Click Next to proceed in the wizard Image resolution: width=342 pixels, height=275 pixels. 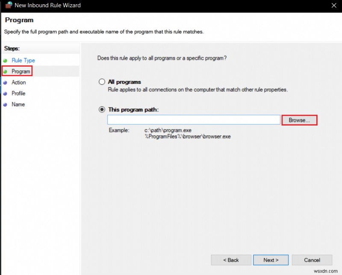(x=271, y=260)
